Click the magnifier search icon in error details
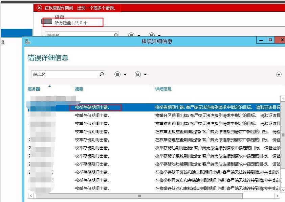 point(101,74)
